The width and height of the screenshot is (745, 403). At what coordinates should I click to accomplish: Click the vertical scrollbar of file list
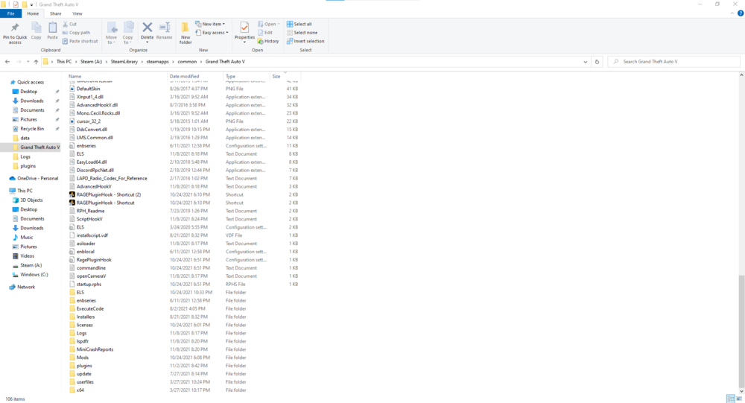click(742, 331)
